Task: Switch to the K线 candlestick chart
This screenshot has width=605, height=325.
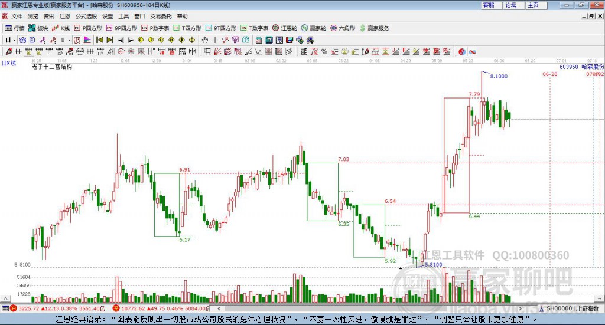Action: 61,28
